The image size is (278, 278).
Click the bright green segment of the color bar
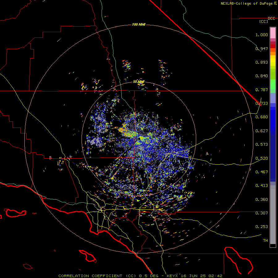(x=273, y=84)
